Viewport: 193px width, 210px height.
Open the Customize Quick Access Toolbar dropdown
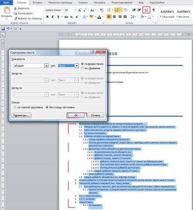click(x=21, y=29)
